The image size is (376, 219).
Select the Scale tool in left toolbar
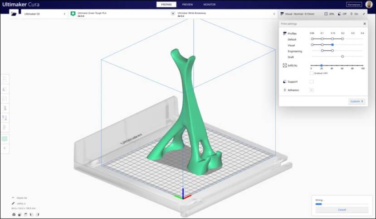5,88
